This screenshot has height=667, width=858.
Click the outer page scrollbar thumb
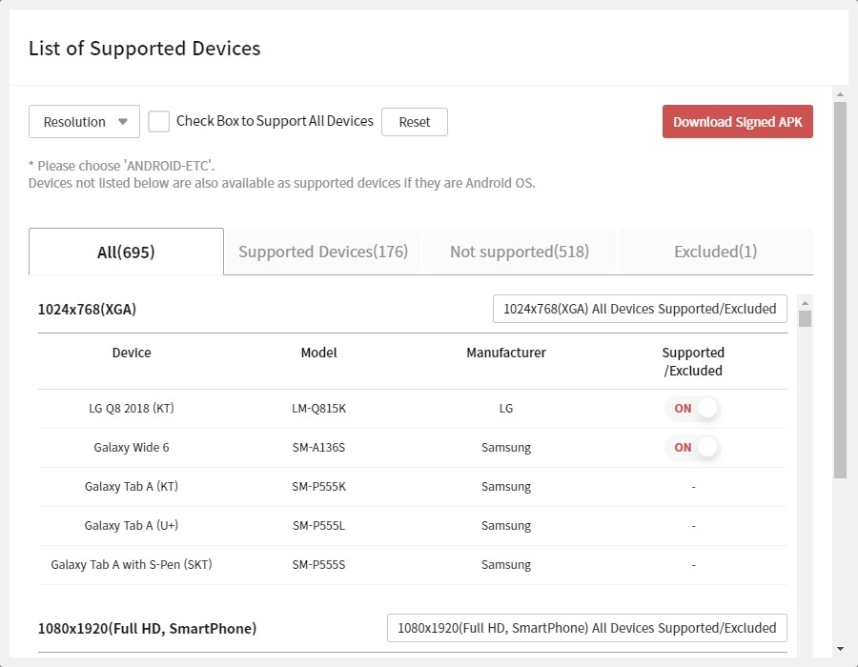coord(840,286)
